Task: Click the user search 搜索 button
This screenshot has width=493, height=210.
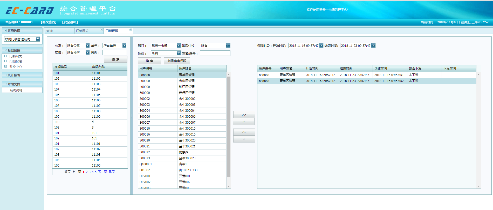Action: pos(149,61)
